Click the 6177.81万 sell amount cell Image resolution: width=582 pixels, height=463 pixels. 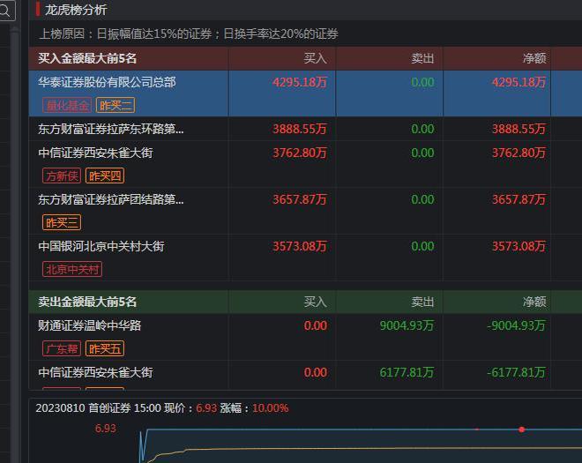(407, 372)
